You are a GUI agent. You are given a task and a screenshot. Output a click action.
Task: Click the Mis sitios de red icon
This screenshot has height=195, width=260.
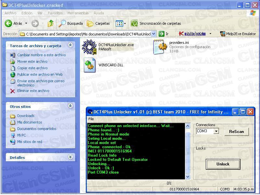[13, 142]
